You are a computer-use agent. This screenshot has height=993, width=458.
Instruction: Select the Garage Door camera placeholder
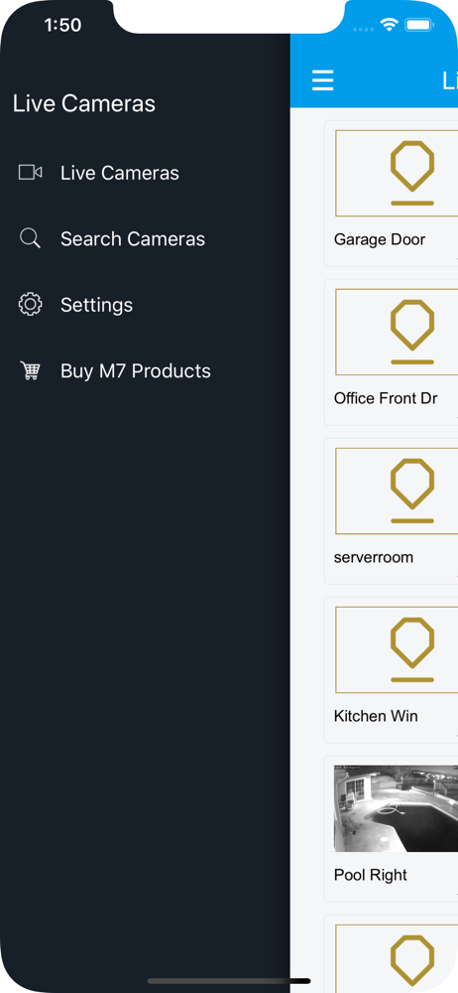pyautogui.click(x=397, y=174)
